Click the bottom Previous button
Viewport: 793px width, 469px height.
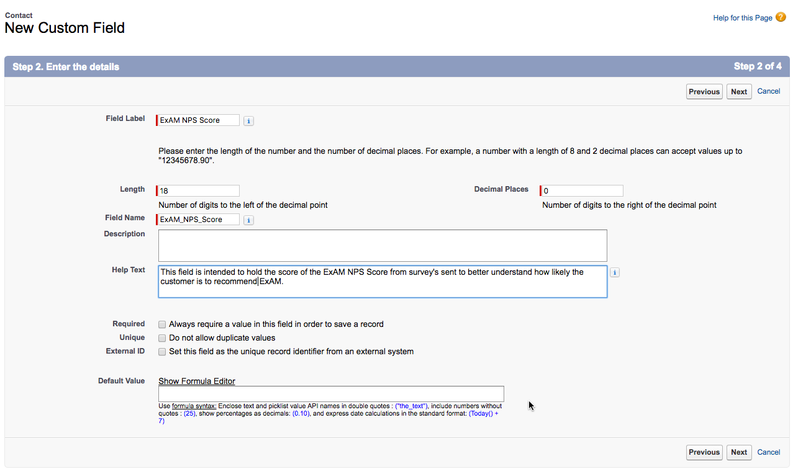(x=704, y=452)
